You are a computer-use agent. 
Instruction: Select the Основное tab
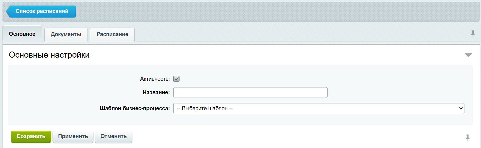(22, 34)
